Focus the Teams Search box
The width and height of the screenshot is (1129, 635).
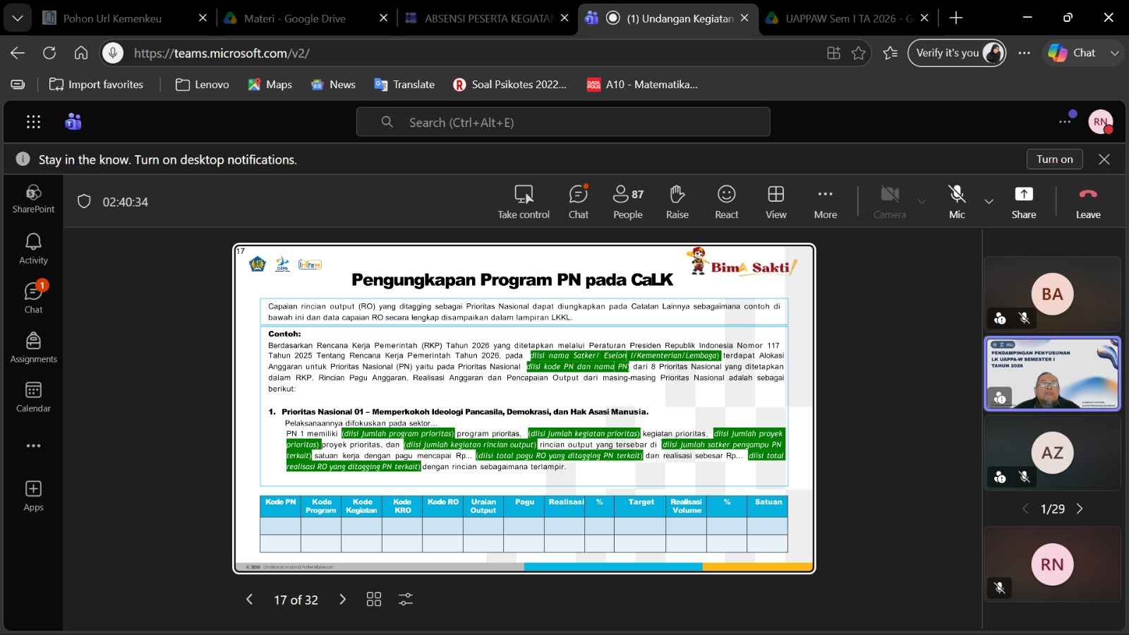click(x=563, y=122)
